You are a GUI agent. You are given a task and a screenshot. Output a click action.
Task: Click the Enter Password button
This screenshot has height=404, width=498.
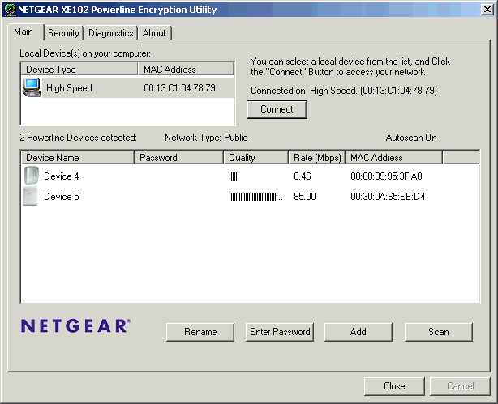(280, 332)
